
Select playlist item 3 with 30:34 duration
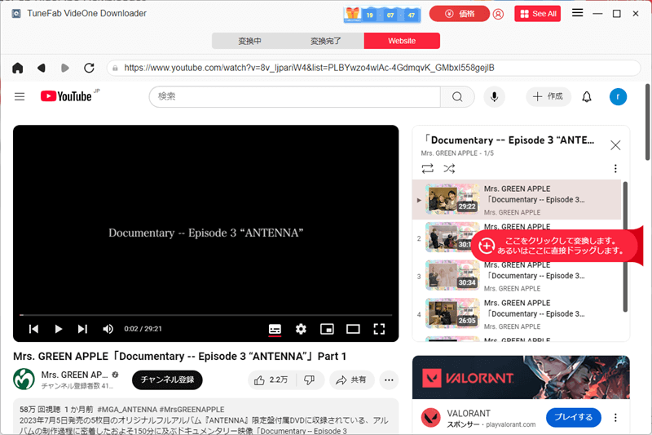pyautogui.click(x=517, y=276)
